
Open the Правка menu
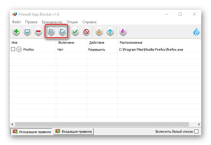(31, 22)
